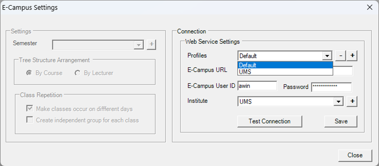Image resolution: width=379 pixels, height=166 pixels.
Task: Focus the Password field
Action: 331,87
